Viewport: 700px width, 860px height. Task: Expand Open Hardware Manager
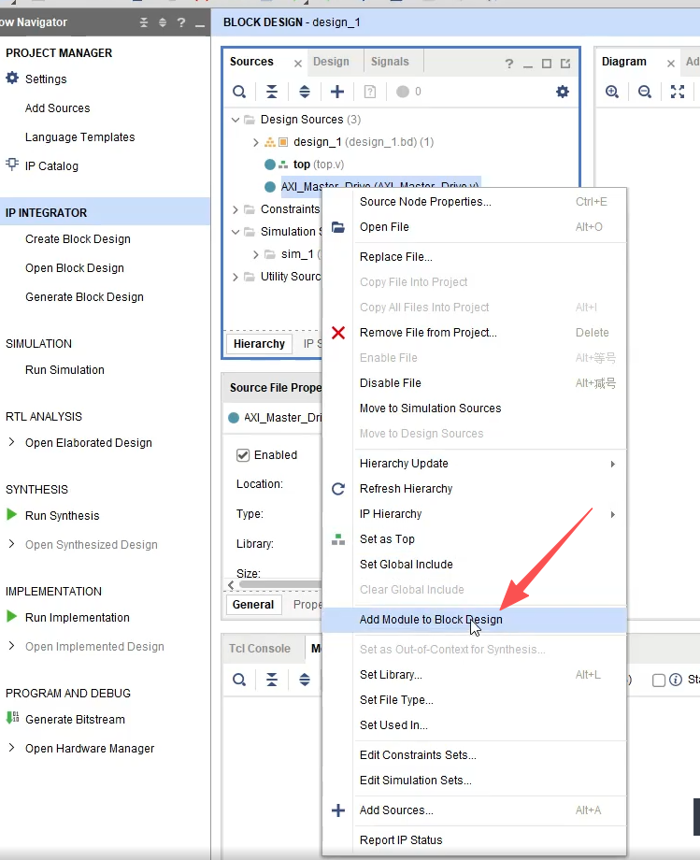pyautogui.click(x=11, y=748)
